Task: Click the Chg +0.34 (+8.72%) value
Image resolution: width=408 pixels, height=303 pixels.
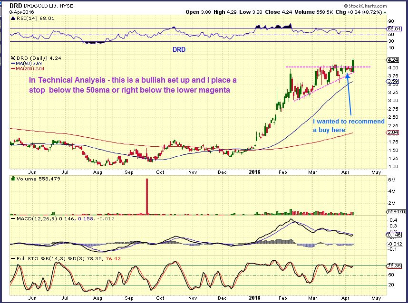Action: pos(359,12)
